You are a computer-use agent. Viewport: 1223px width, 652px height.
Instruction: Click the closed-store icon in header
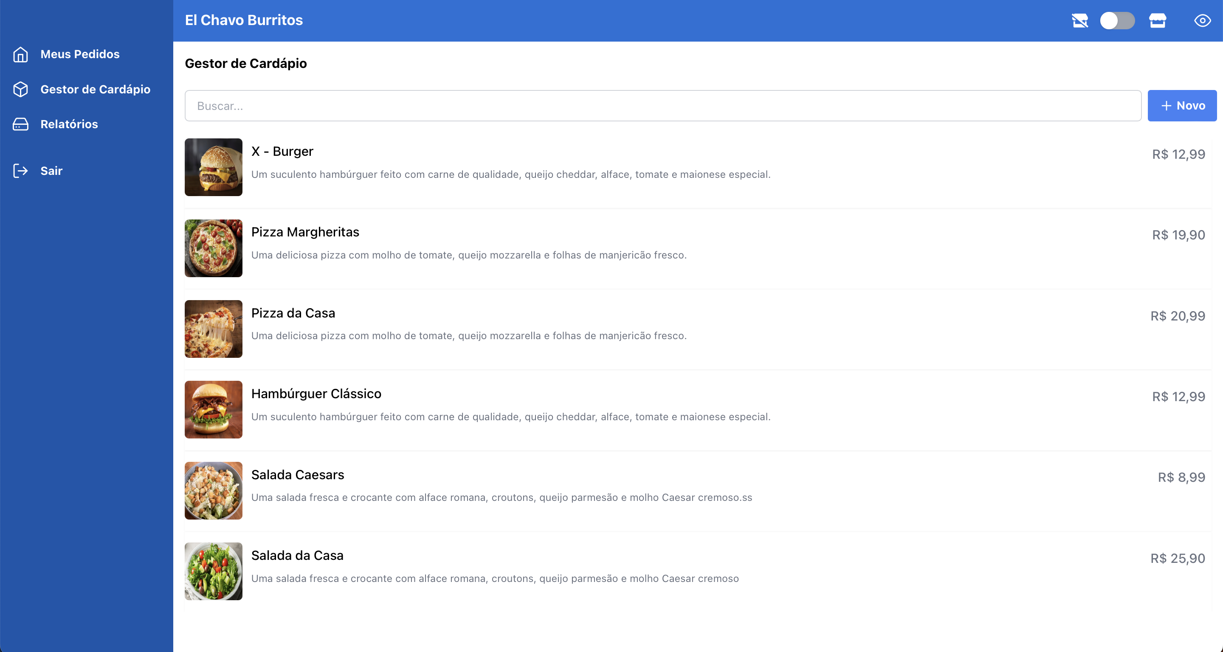[x=1079, y=20]
